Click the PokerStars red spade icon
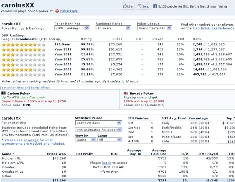The image size is (235, 182). tap(57, 11)
